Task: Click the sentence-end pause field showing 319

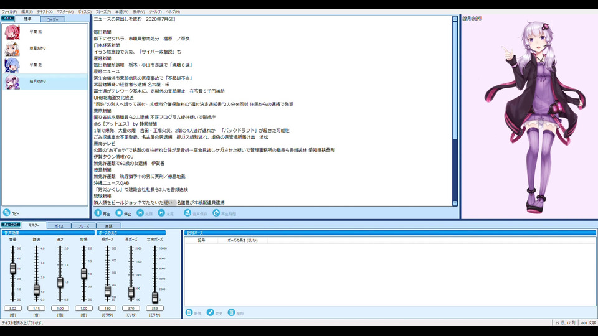Action: point(154,308)
